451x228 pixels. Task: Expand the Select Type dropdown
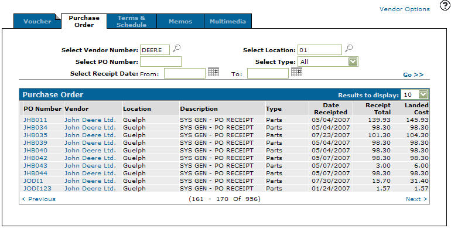[x=353, y=62]
